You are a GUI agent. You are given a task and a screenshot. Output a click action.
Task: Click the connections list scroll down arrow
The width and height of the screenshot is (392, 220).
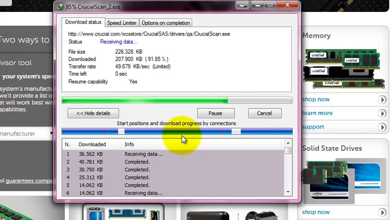coord(288,192)
